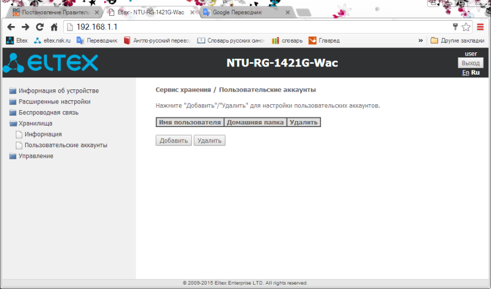Click the Удалить column header

(x=303, y=123)
